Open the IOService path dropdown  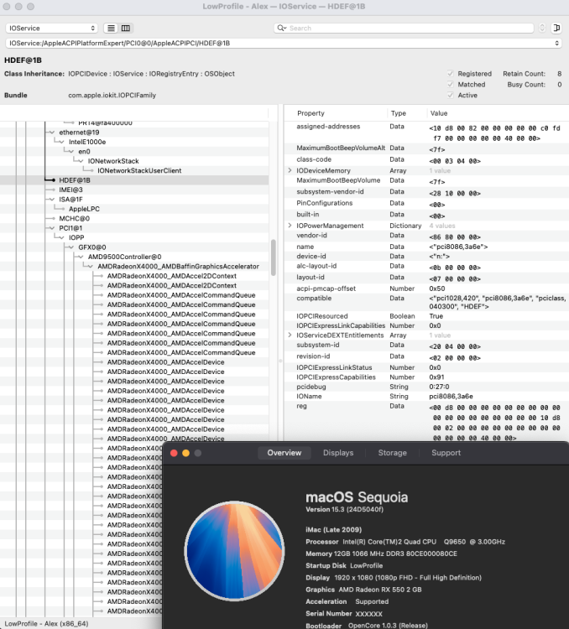pyautogui.click(x=284, y=43)
